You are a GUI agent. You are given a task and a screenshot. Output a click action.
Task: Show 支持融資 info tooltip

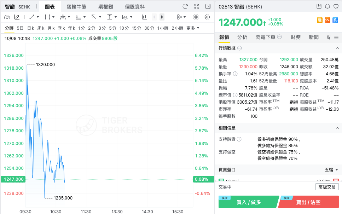[239, 139]
